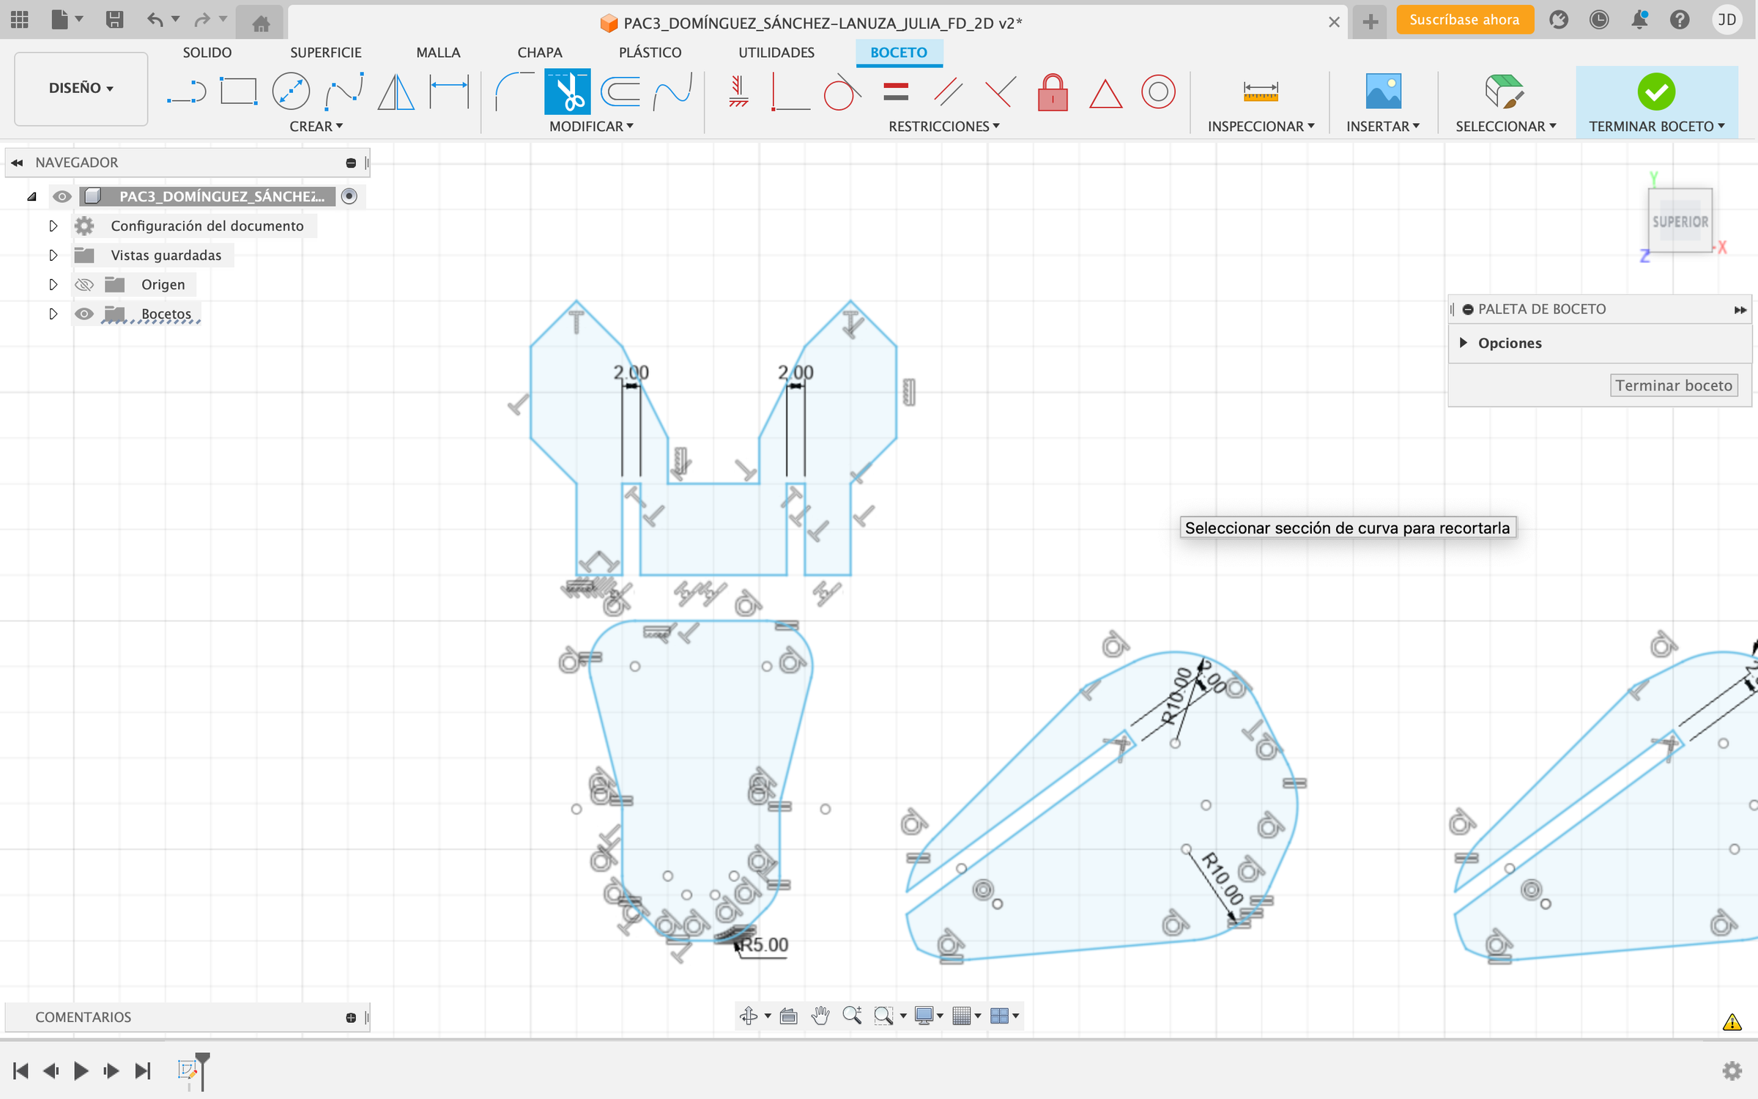Collapse the PAC3 root tree node
The image size is (1758, 1099).
click(31, 196)
